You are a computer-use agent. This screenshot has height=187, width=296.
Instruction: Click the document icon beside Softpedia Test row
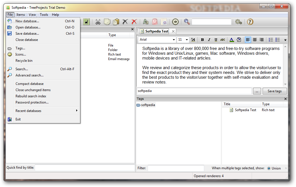pyautogui.click(x=231, y=110)
